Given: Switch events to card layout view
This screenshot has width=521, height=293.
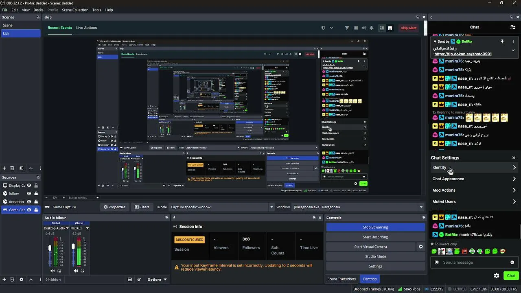Looking at the screenshot, I should pyautogui.click(x=381, y=28).
